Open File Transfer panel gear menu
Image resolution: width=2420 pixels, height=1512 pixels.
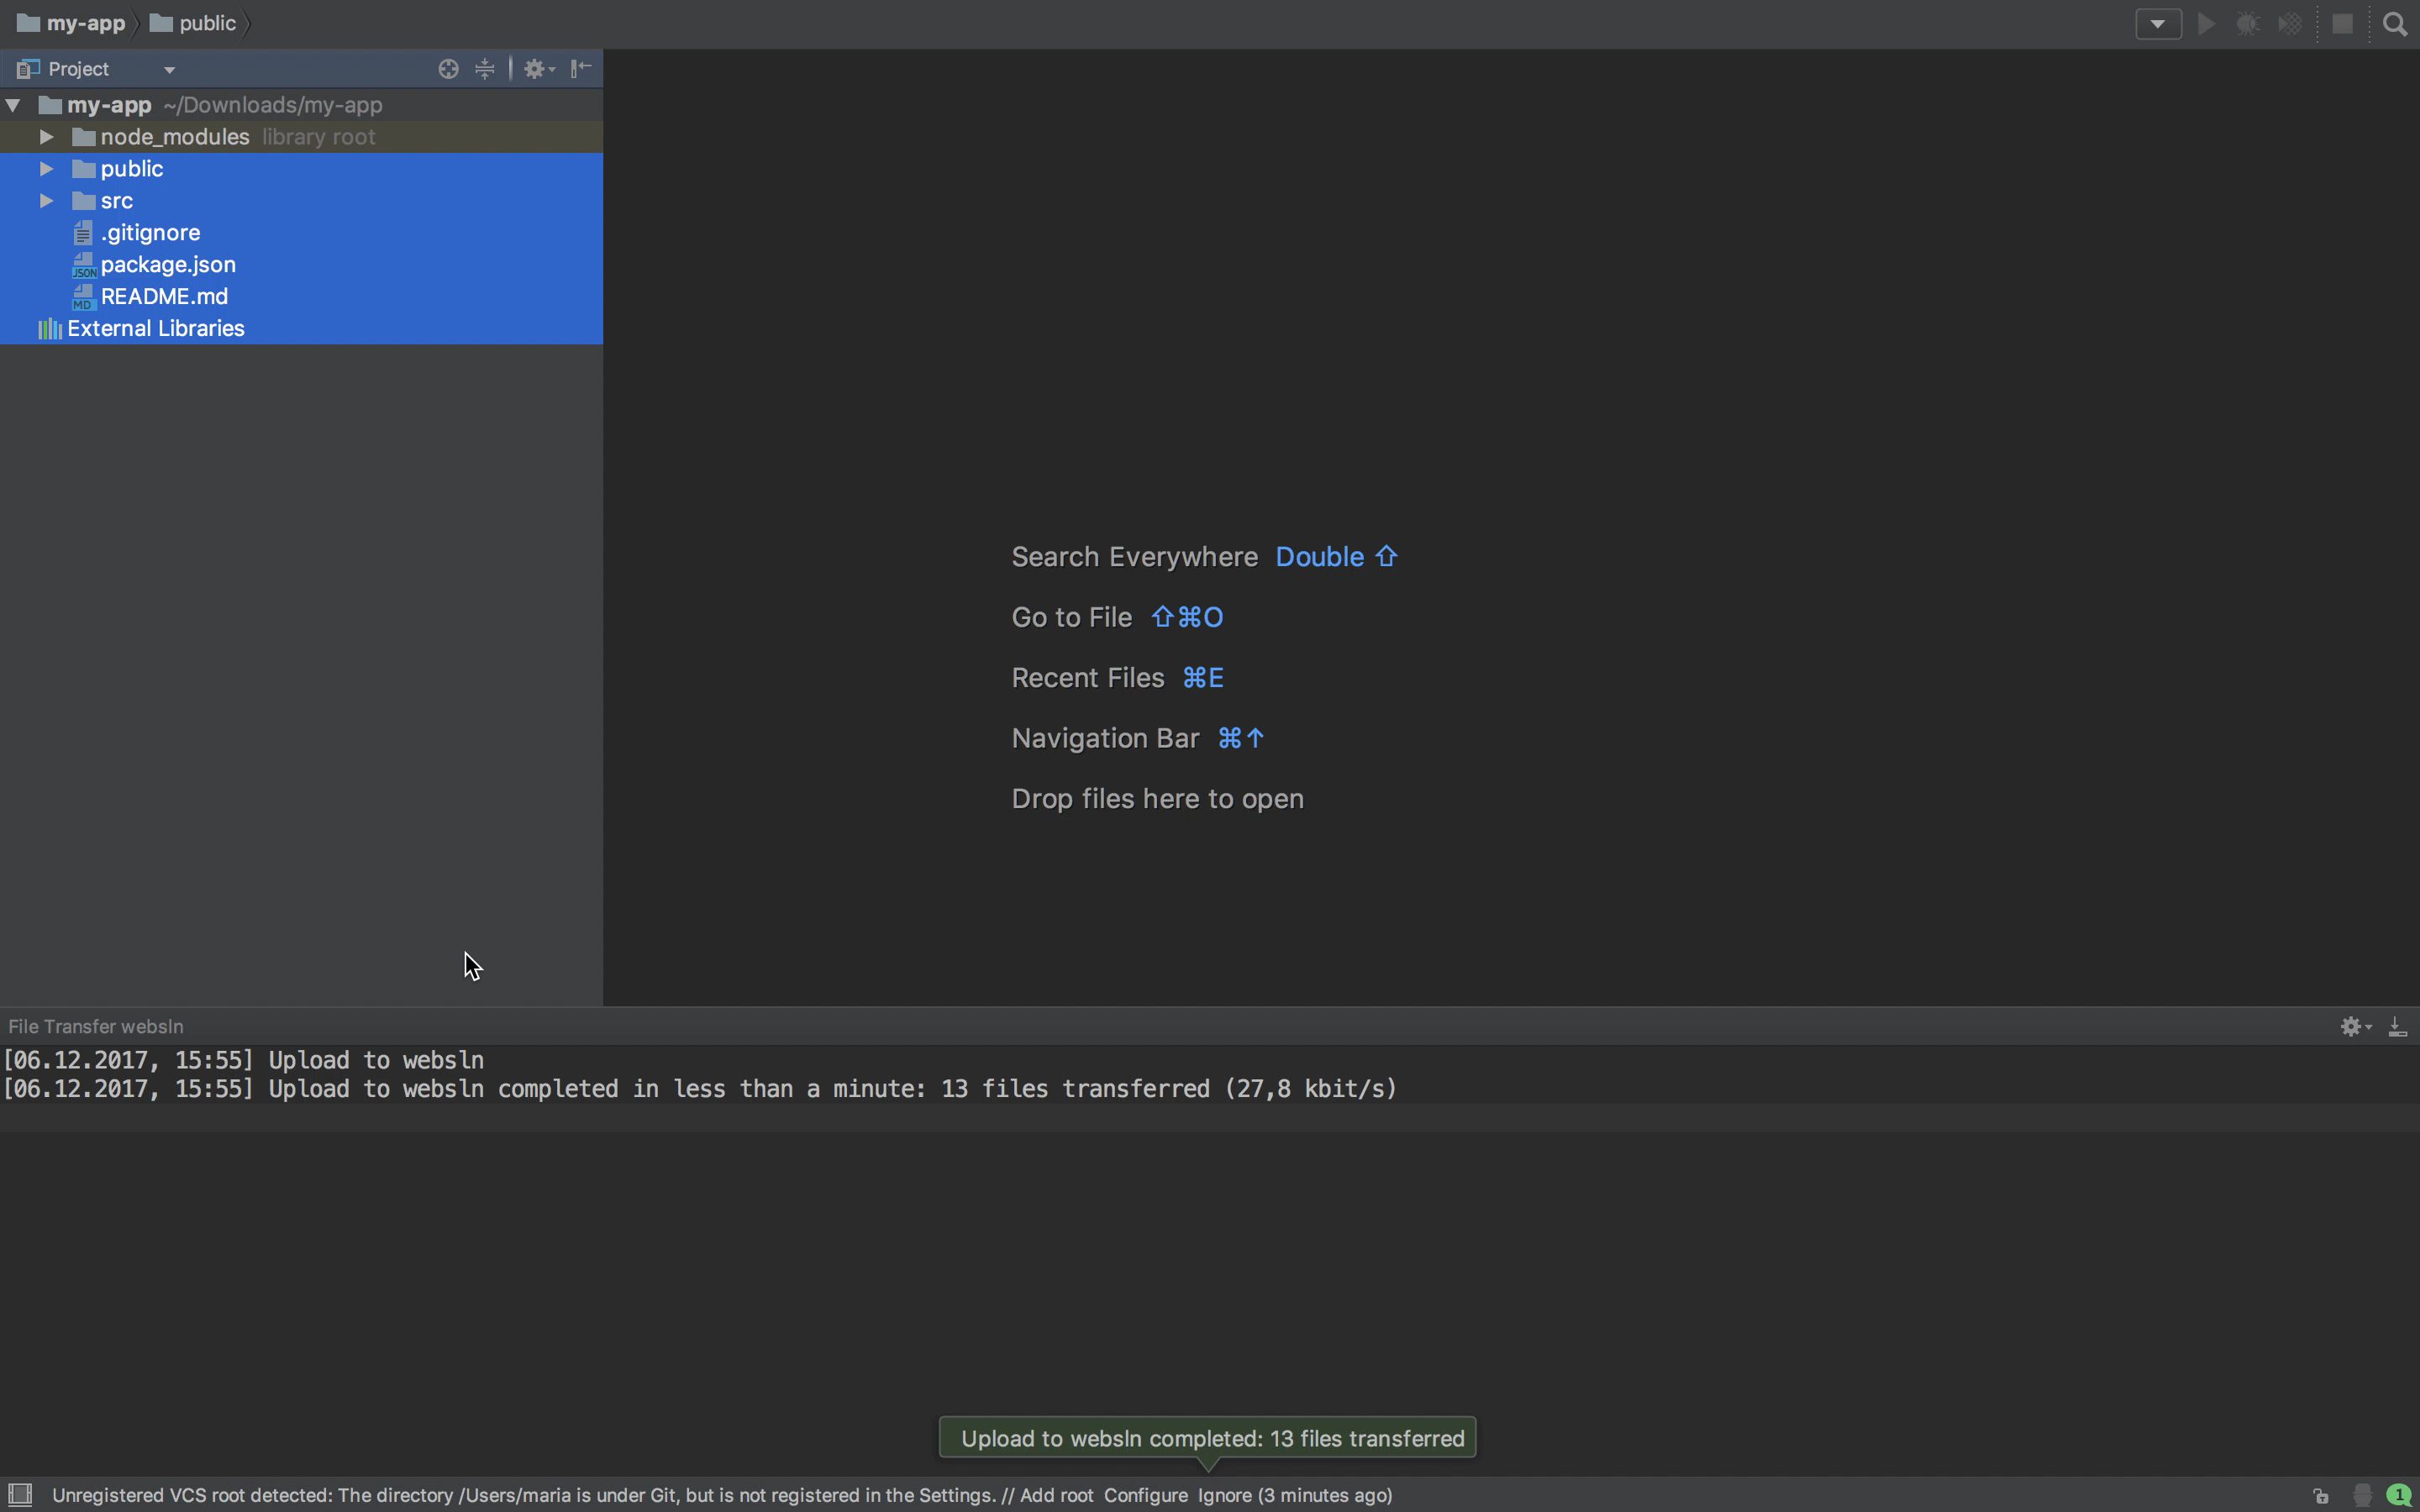(x=2355, y=1027)
